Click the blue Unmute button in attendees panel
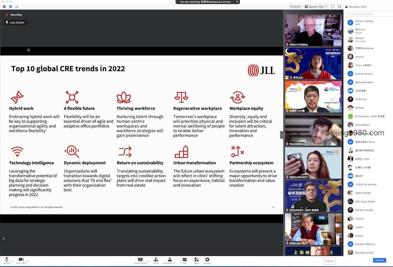Image resolution: width=393 pixels, height=267 pixels. (x=380, y=260)
